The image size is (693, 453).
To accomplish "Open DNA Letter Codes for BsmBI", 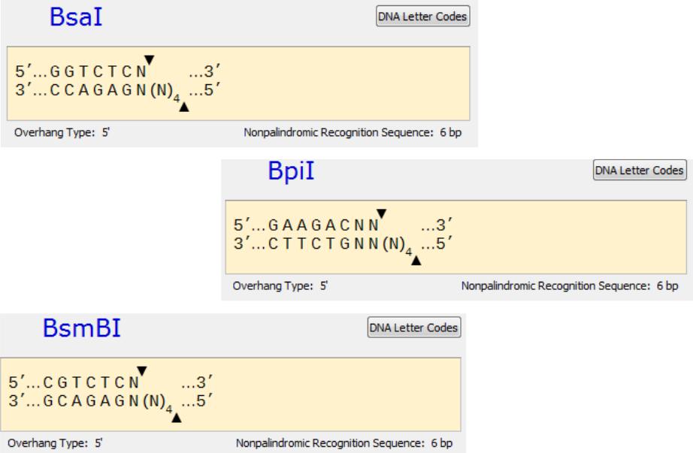I will [413, 328].
